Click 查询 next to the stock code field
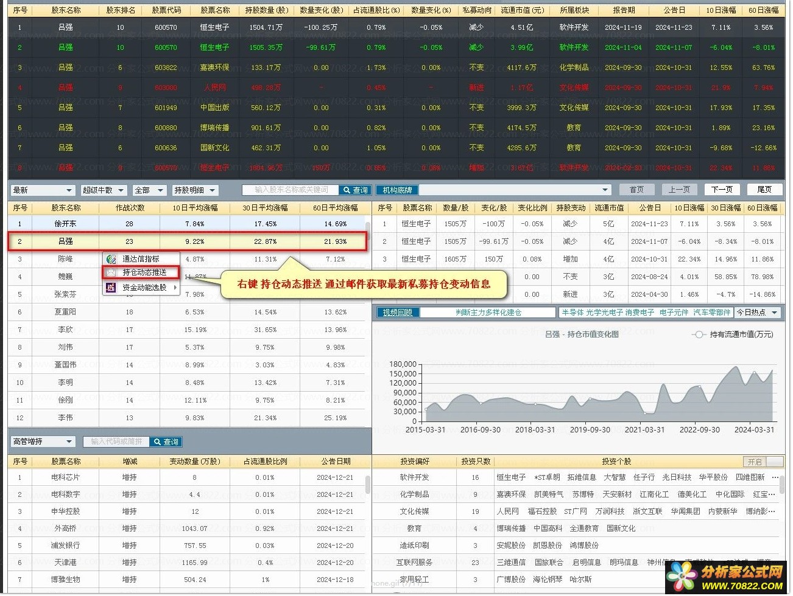 point(166,442)
